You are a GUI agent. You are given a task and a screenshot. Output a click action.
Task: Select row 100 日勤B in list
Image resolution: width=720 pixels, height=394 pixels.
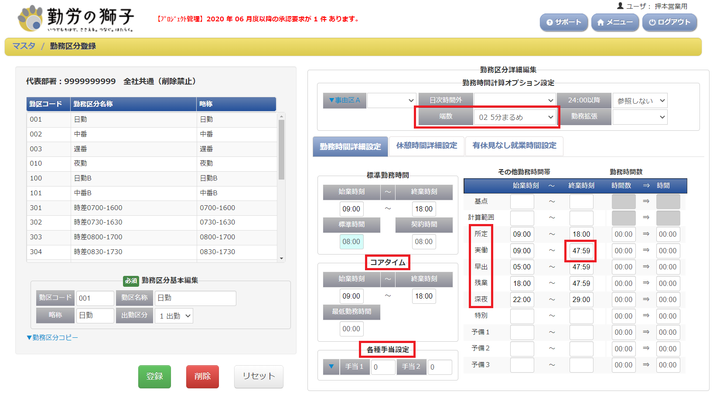[152, 178]
